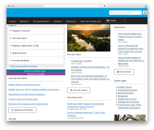The image size is (154, 130).
Task: Open Goods Exchange Weekend event
Action: tap(86, 114)
